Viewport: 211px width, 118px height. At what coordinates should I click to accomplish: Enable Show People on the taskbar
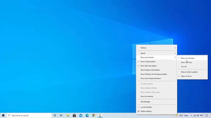pos(157,70)
